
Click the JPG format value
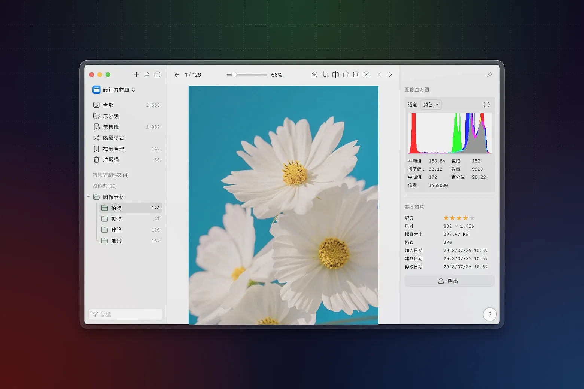(x=448, y=242)
